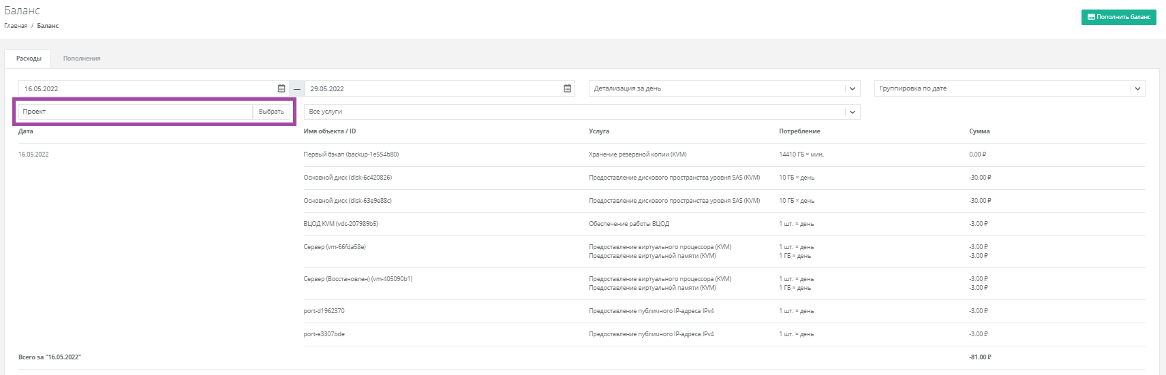
Task: Click the Сумма column header
Action: click(x=979, y=131)
